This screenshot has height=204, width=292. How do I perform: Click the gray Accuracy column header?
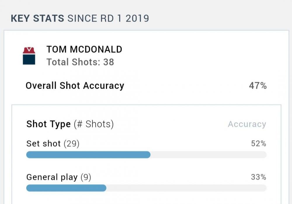[x=247, y=124]
